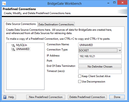Click the UNNAMED connection icon

(x=13, y=49)
